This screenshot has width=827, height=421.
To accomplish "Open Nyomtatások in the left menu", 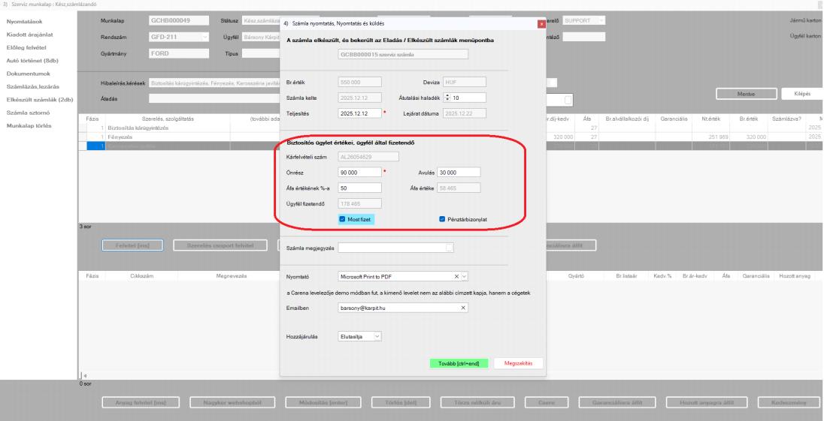I will [24, 22].
